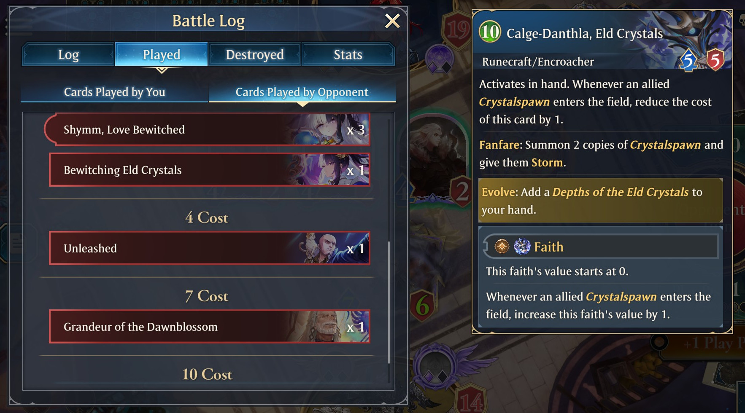Image resolution: width=745 pixels, height=413 pixels.
Task: Click the card list scrollbar
Action: coord(389,302)
